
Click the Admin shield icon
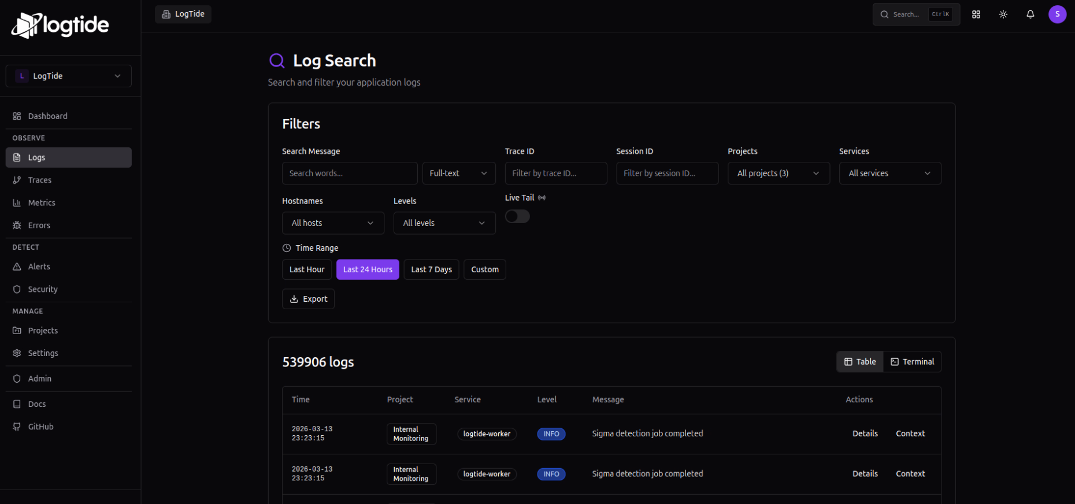(x=17, y=379)
